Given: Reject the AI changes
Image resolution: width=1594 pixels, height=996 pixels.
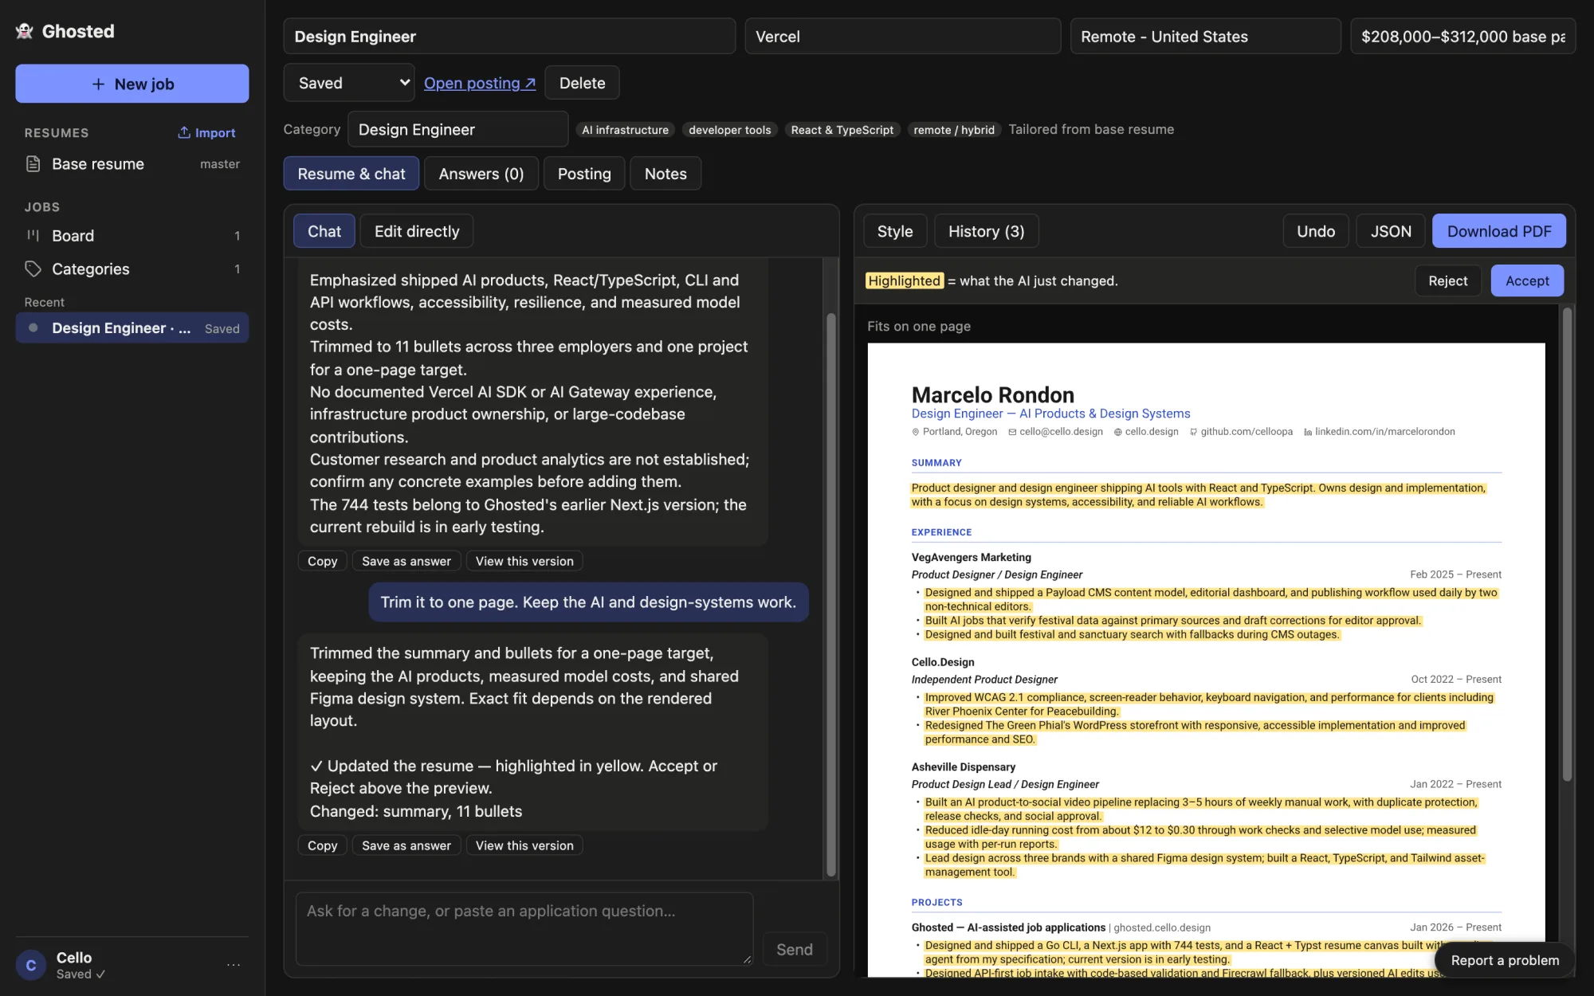Looking at the screenshot, I should click(1447, 280).
